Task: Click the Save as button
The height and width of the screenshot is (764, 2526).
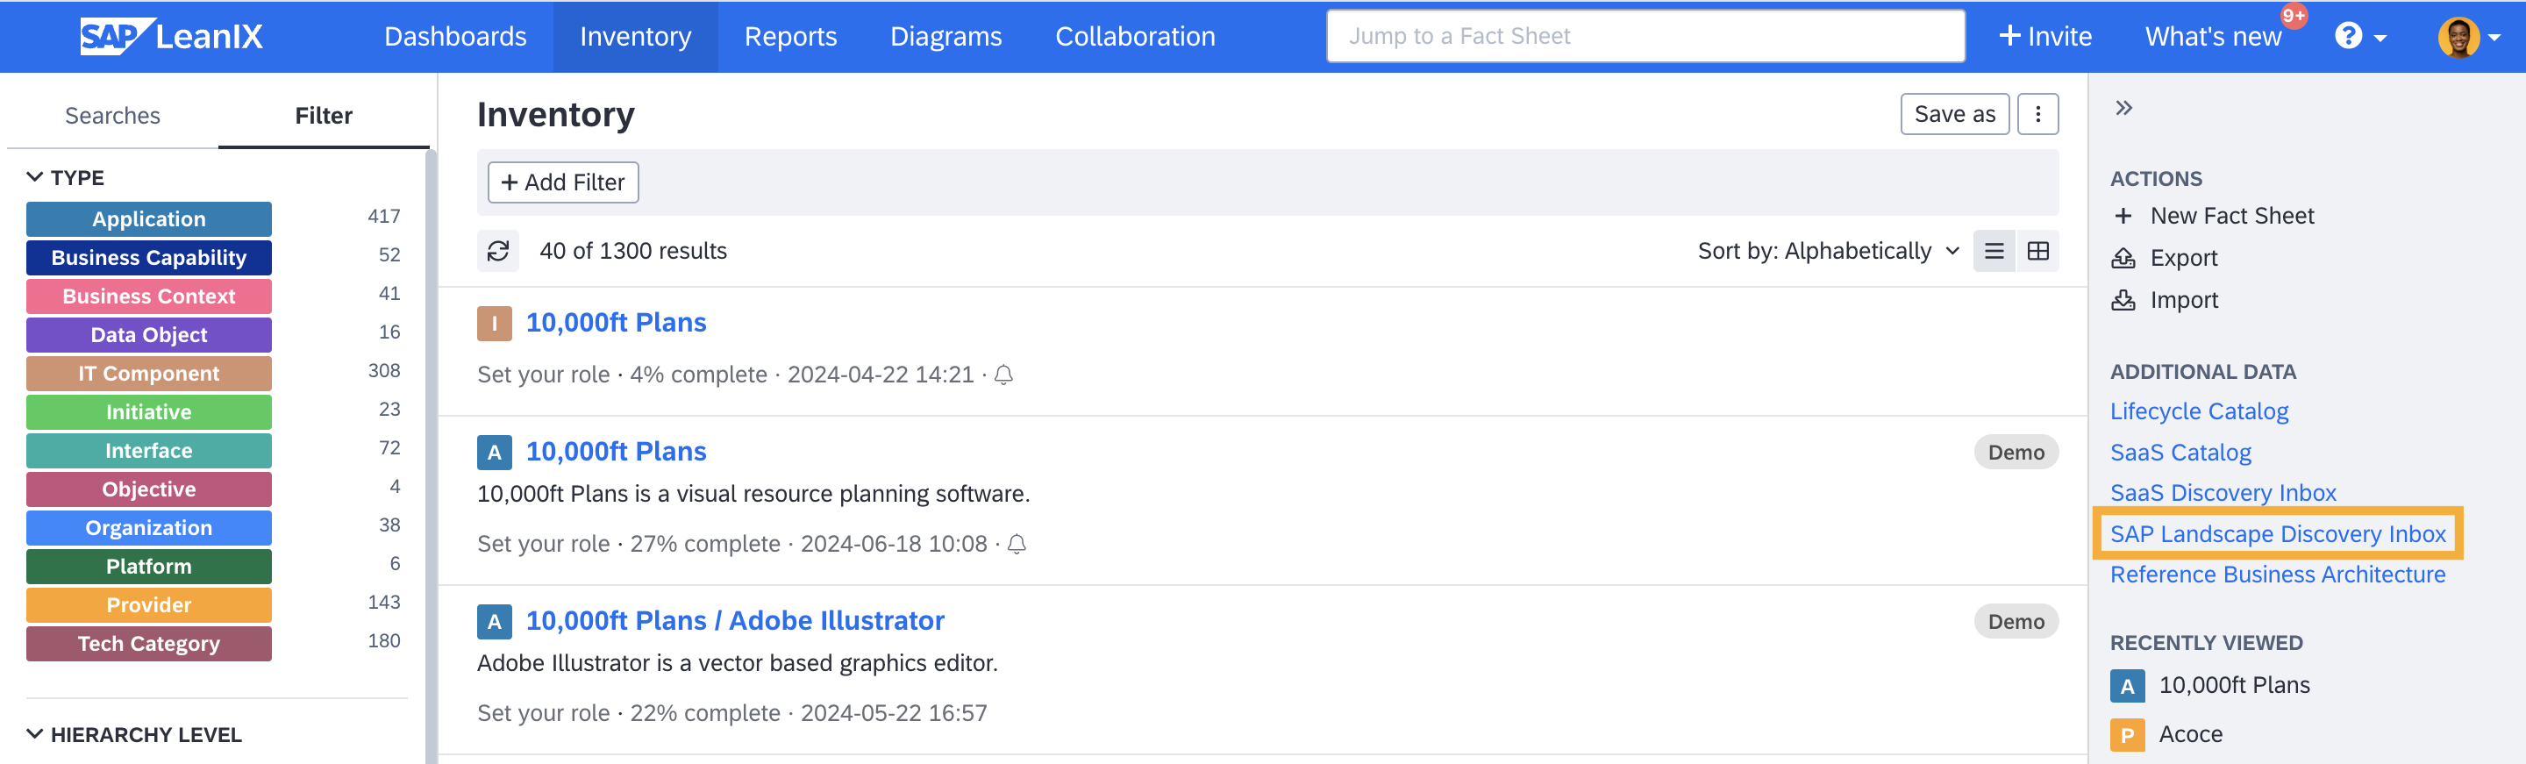Action: point(1954,115)
